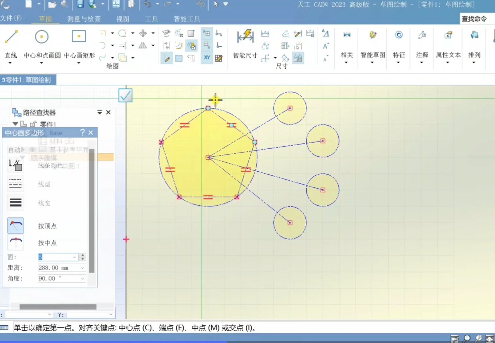Image resolution: width=495 pixels, height=343 pixels.
Task: Switch to the Tools (工具) tab
Action: coord(151,19)
